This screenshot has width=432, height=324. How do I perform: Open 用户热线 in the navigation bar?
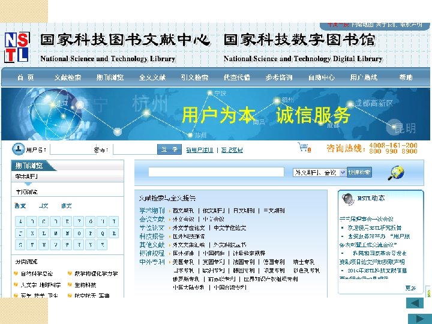[x=364, y=77]
